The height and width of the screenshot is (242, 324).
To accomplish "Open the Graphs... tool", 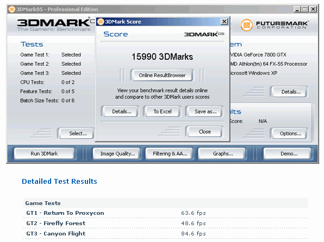I will click(x=222, y=153).
